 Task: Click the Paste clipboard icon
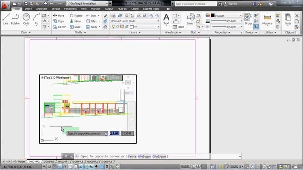coord(288,19)
